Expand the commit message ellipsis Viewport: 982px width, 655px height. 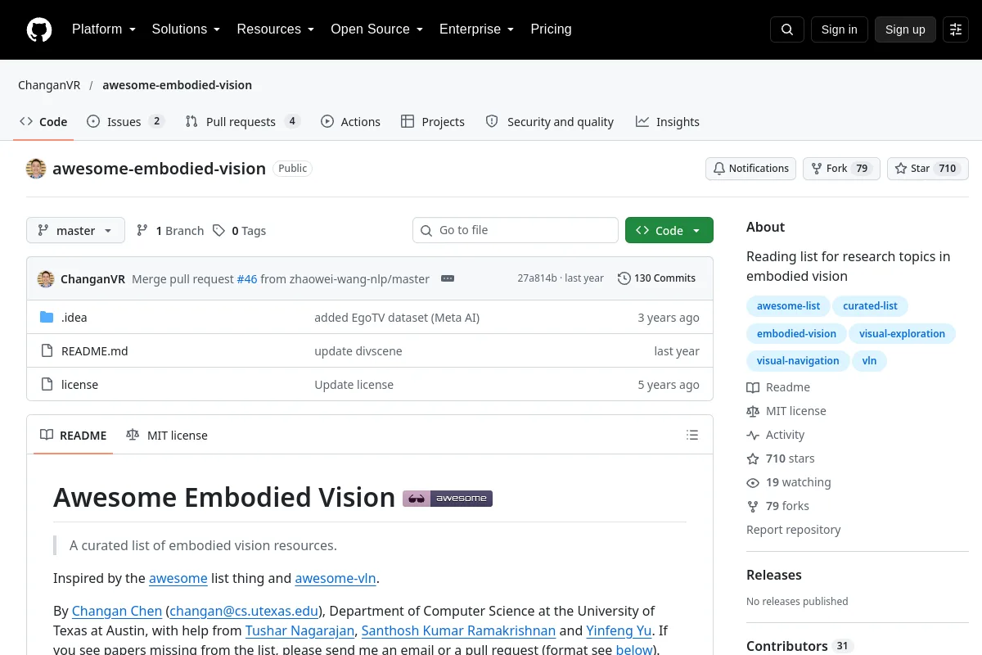pos(448,278)
